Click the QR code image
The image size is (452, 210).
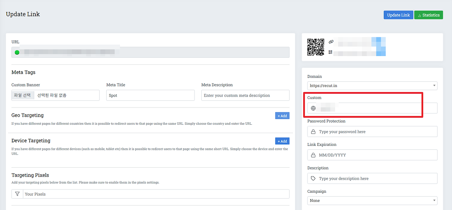pos(316,47)
